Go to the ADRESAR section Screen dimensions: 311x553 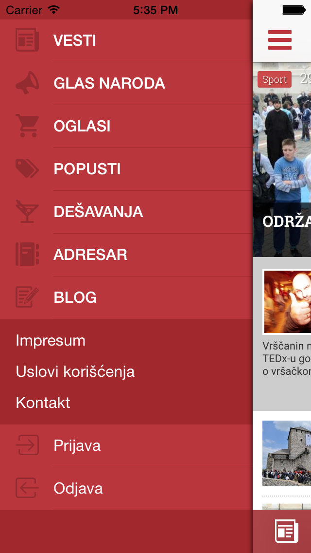(90, 255)
